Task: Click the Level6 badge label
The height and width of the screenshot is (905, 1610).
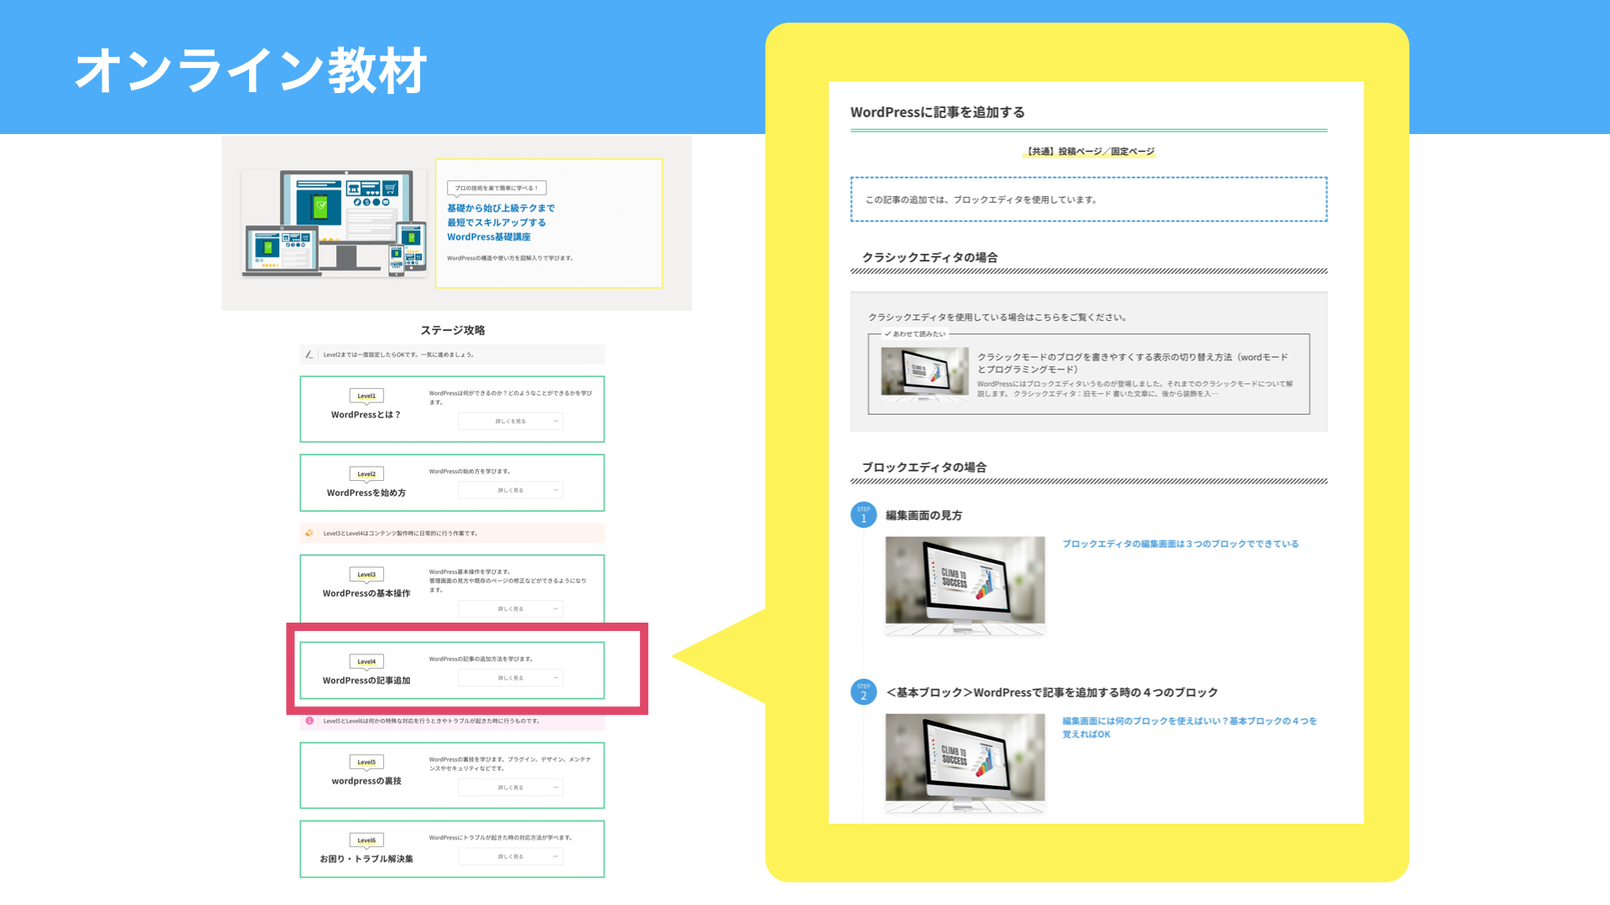Action: coord(366,840)
